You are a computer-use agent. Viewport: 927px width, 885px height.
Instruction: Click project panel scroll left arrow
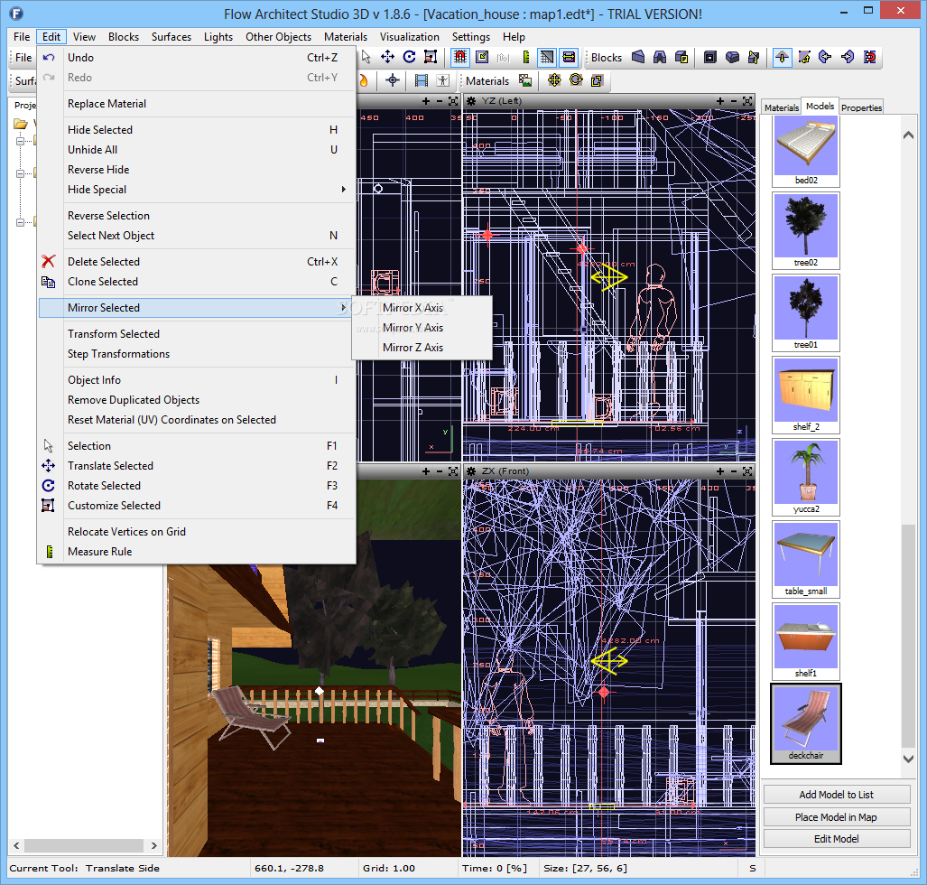click(x=16, y=845)
